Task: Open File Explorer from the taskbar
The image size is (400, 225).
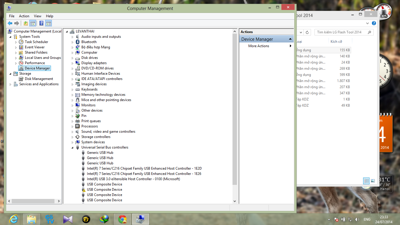Action: [32, 219]
